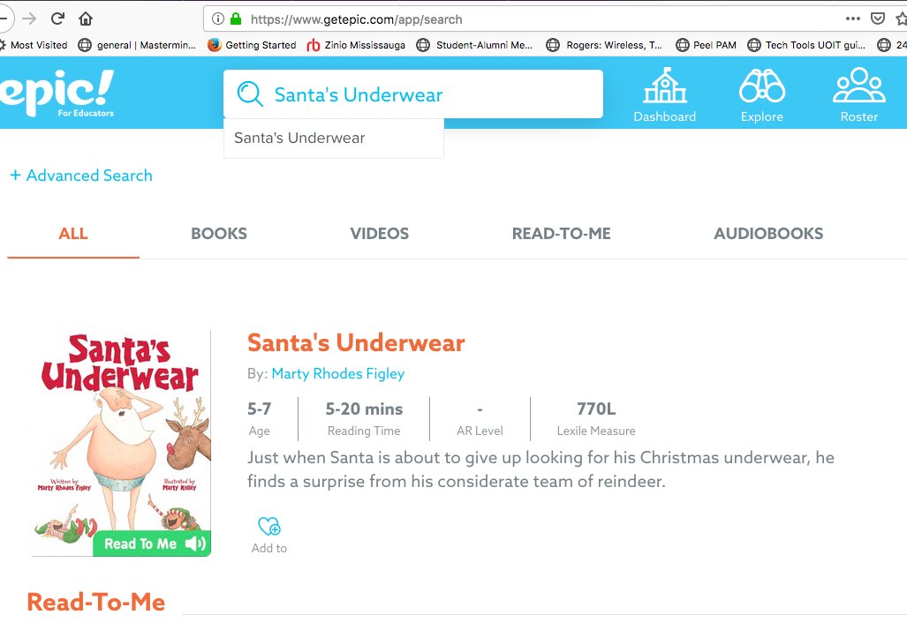Open the Peel PAM bookmark

(707, 45)
